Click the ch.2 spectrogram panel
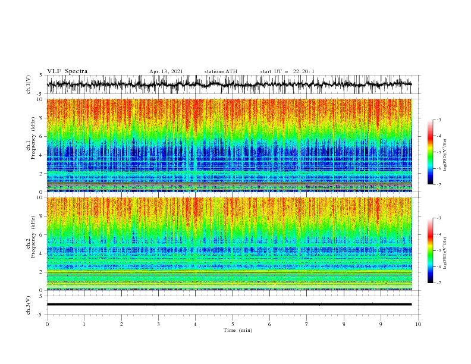This screenshot has height=364, width=471. coord(229,244)
